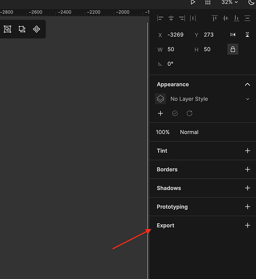The height and width of the screenshot is (279, 256).
Task: Add a Shadow with plus
Action: pos(248,188)
